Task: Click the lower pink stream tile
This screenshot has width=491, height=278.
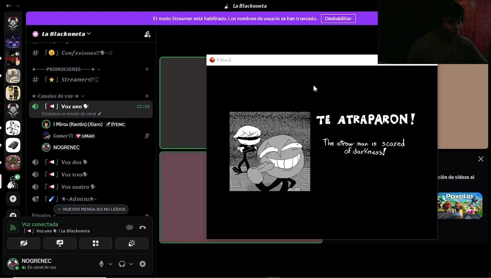Action: pyautogui.click(x=183, y=197)
